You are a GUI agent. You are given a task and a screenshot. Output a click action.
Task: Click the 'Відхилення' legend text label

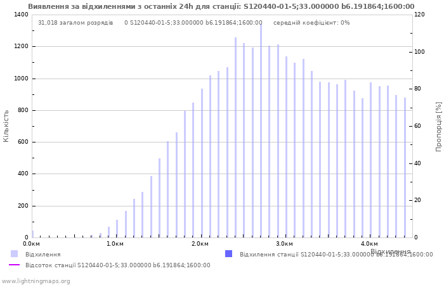43,255
